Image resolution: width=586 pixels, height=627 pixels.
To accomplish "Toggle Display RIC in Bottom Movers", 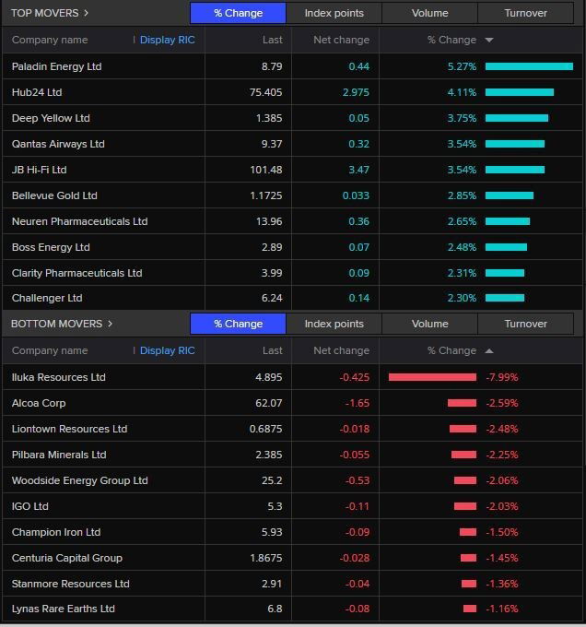I will pos(167,351).
